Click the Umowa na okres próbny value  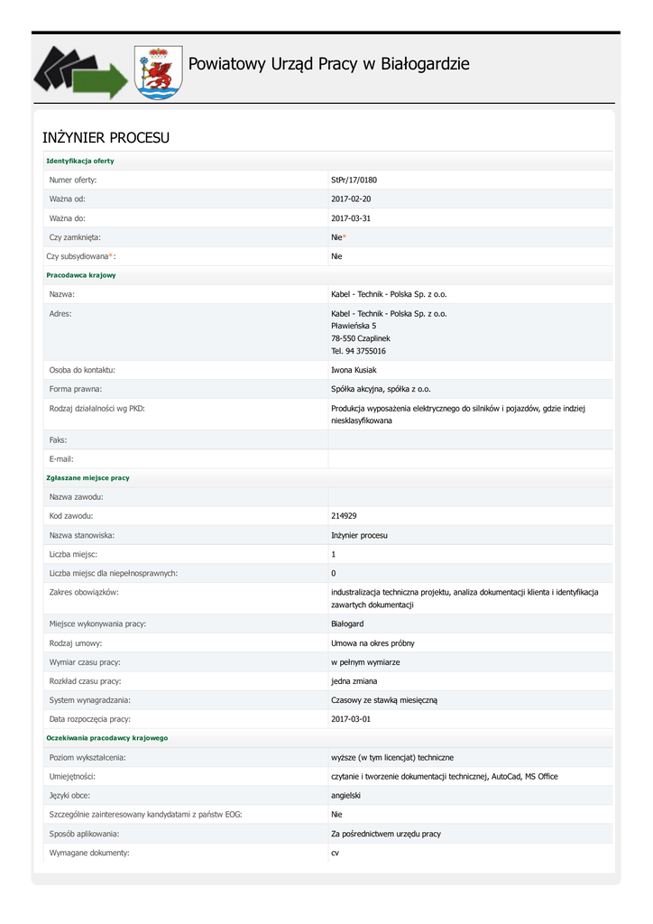point(372,643)
